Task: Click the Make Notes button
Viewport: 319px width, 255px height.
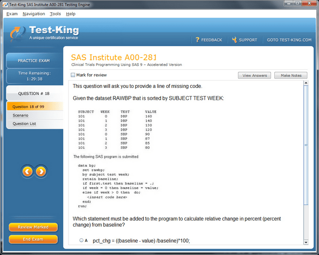Action: [x=291, y=75]
